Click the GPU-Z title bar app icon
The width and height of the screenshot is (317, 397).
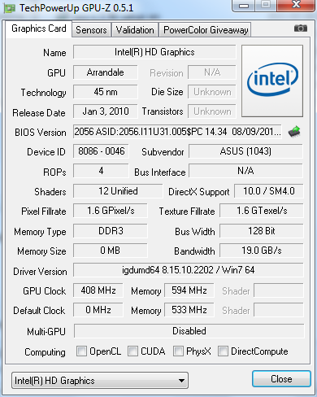tap(9, 8)
